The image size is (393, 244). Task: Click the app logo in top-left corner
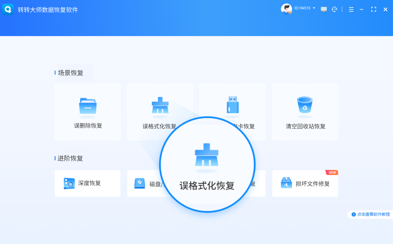point(8,10)
